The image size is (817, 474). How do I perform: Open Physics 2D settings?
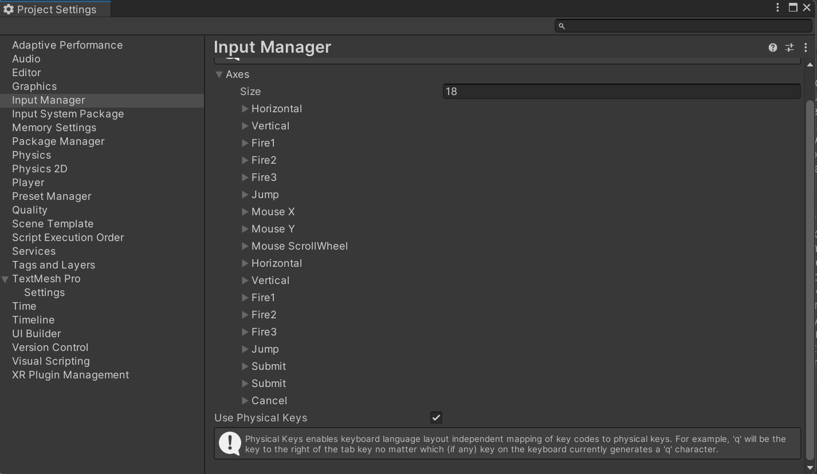click(x=40, y=169)
